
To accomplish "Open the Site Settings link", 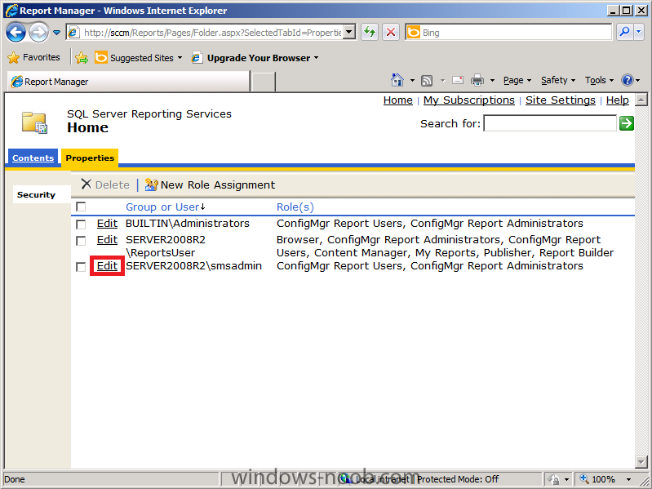I will [560, 100].
